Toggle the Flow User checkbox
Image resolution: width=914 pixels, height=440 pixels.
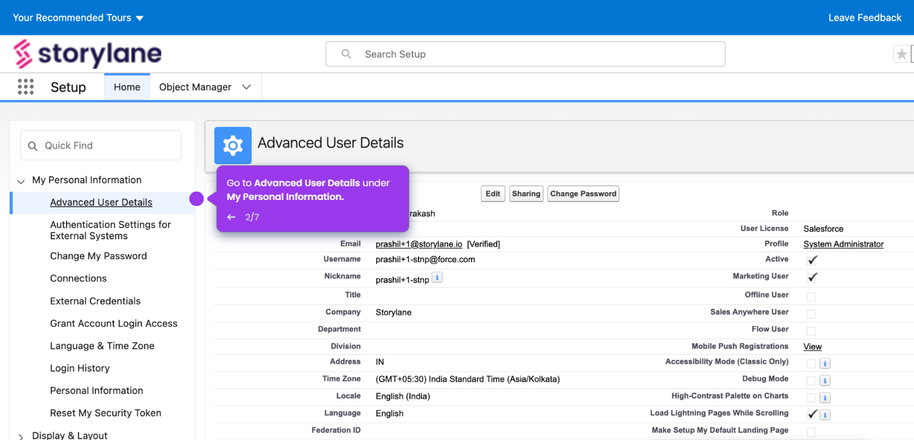(x=811, y=331)
